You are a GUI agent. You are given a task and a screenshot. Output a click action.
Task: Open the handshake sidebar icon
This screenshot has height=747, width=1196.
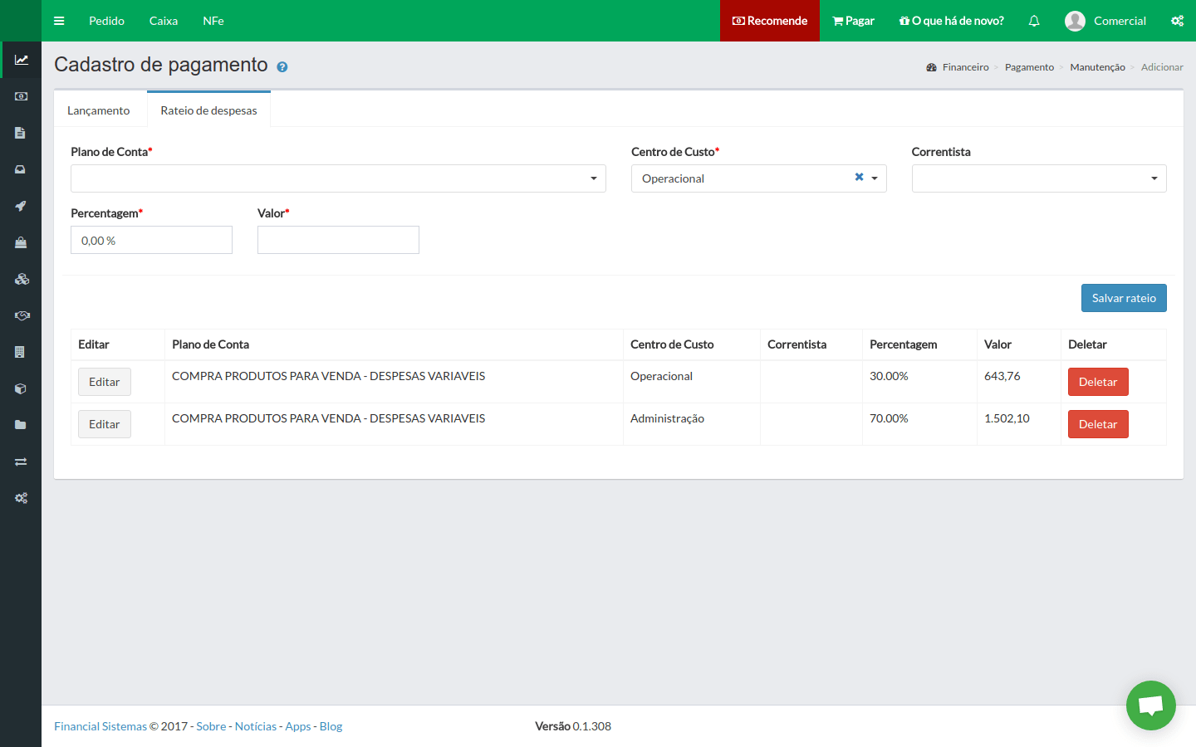pyautogui.click(x=21, y=315)
